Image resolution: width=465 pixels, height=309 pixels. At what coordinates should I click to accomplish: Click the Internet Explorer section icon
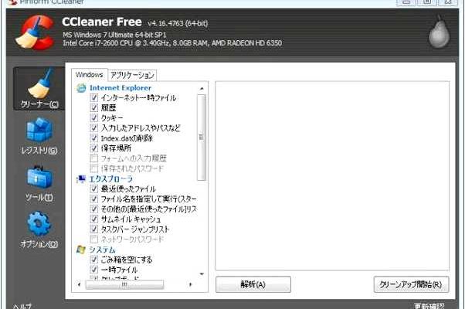pos(81,88)
